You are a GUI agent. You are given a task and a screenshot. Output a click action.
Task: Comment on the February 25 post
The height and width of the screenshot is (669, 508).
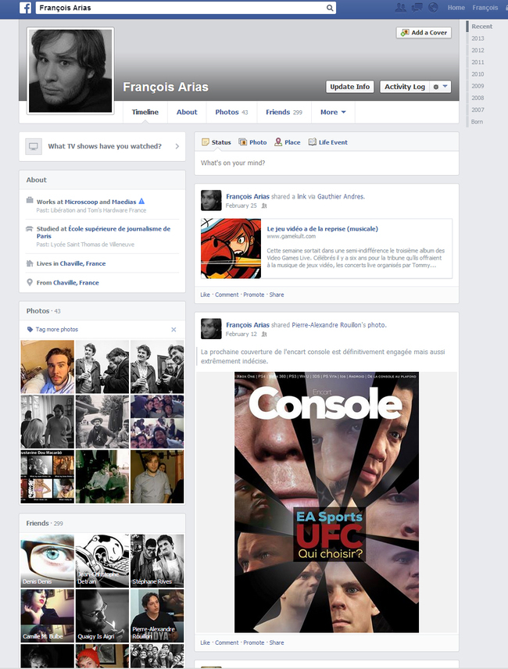click(227, 295)
